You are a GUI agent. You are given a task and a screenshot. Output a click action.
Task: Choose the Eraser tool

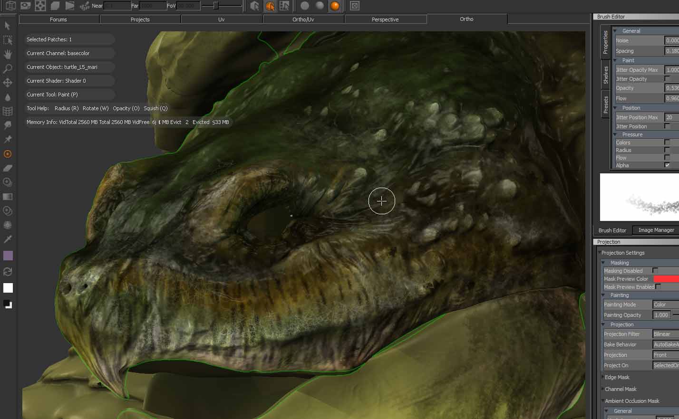coord(8,168)
